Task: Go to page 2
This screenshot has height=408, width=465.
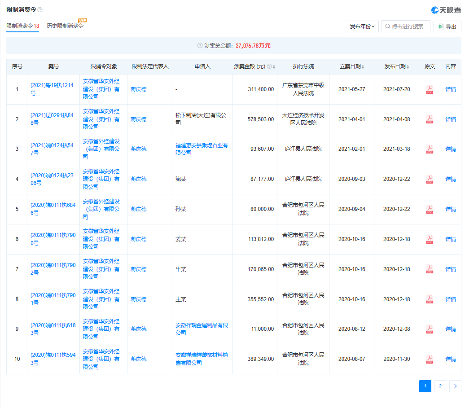Action: point(440,386)
